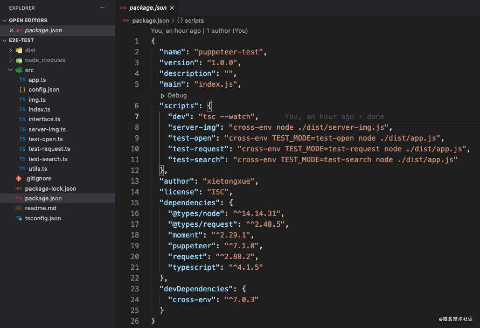
Task: Open test-open.ts from the file tree
Action: [46, 139]
